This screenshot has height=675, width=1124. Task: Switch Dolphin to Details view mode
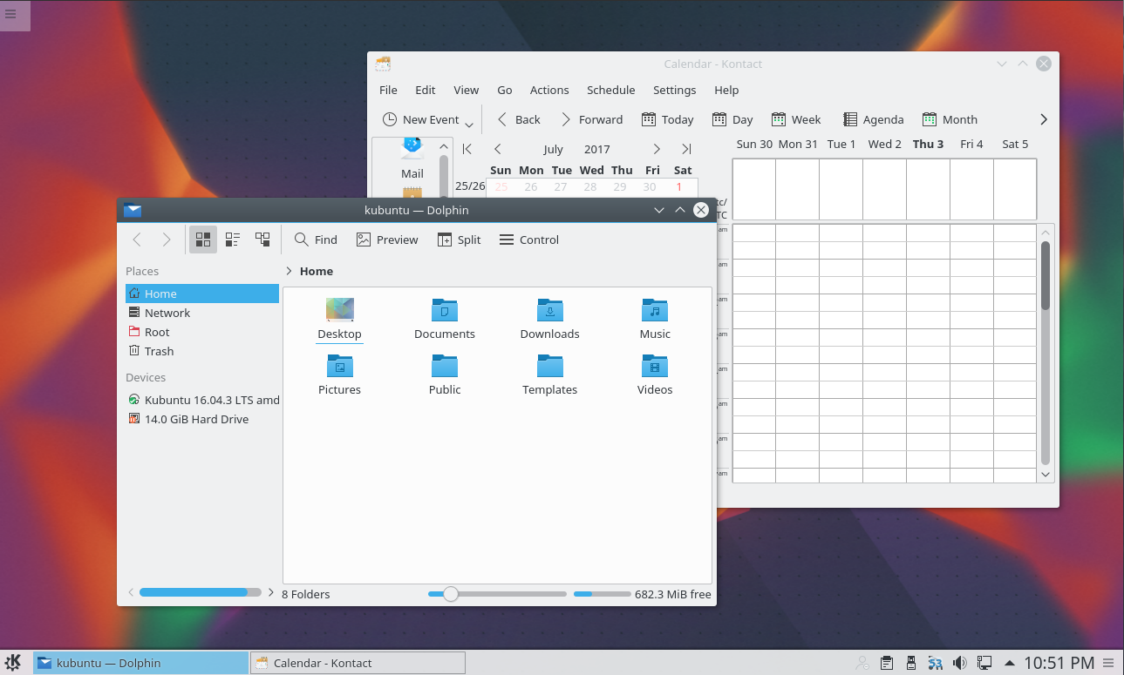coord(262,240)
